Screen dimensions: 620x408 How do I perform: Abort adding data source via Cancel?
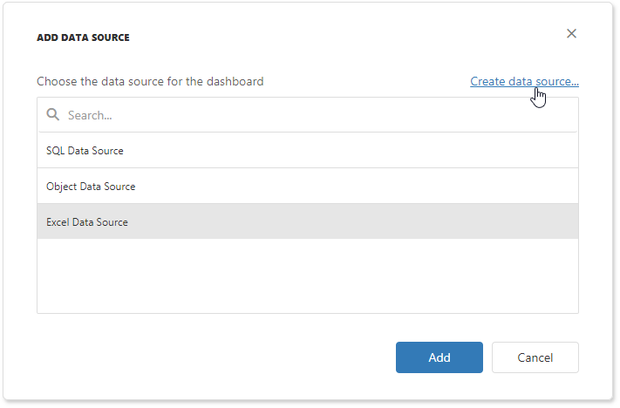(x=535, y=357)
